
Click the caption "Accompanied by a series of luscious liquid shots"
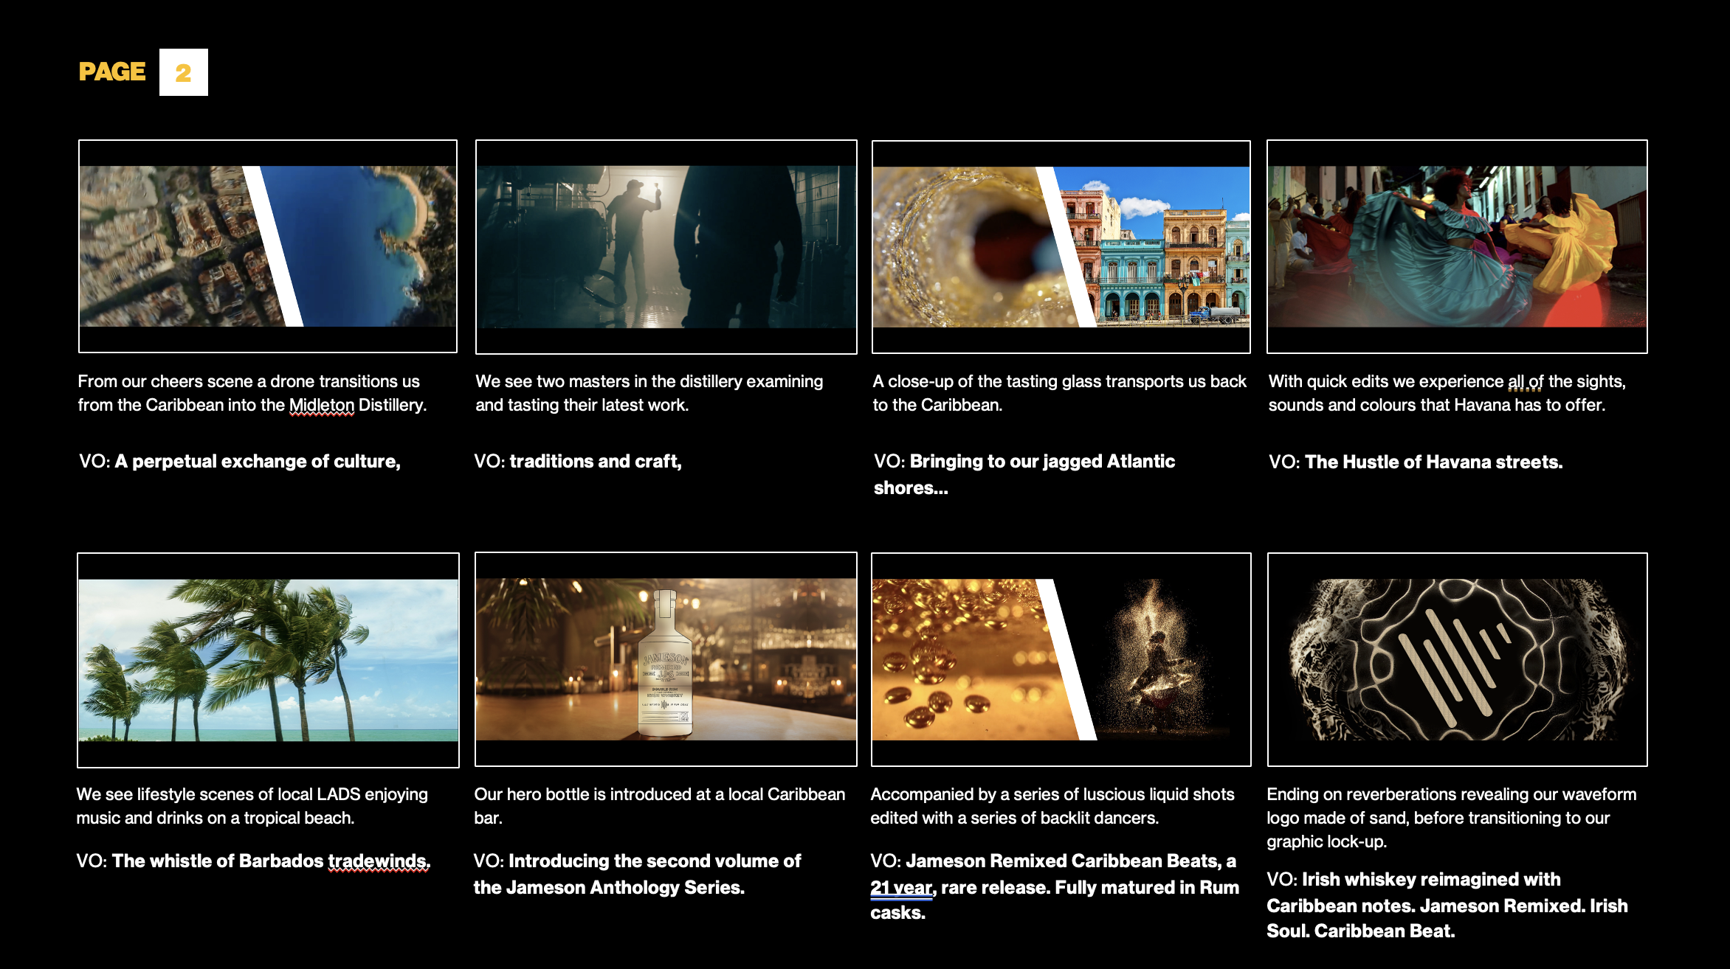(1052, 806)
